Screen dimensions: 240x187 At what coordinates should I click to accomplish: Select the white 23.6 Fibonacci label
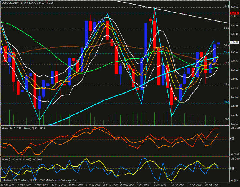point(227,84)
